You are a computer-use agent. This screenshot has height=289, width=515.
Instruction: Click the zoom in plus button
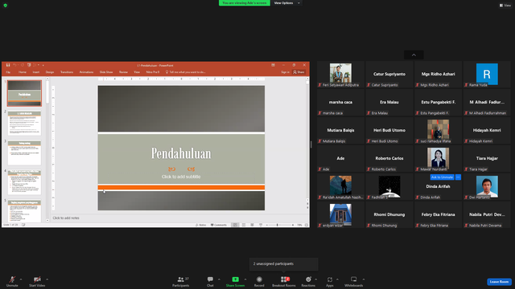click(x=293, y=225)
